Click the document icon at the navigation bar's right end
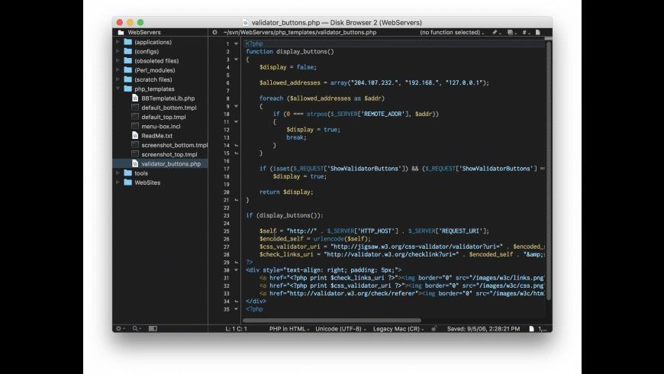664x374 pixels. (538, 33)
